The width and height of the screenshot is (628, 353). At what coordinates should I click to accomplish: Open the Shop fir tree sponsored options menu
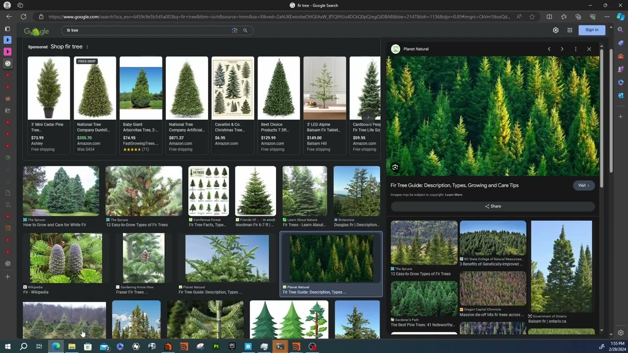tap(87, 47)
